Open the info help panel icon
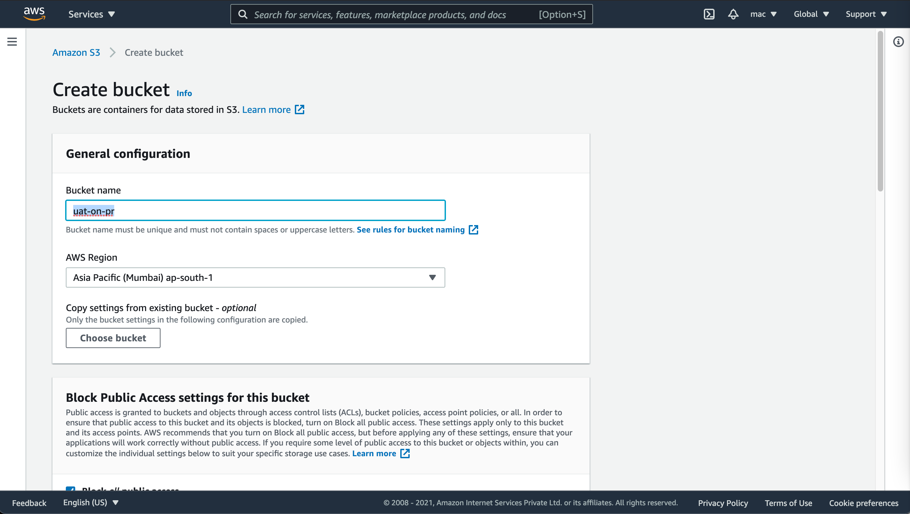The height and width of the screenshot is (514, 910). [x=898, y=42]
